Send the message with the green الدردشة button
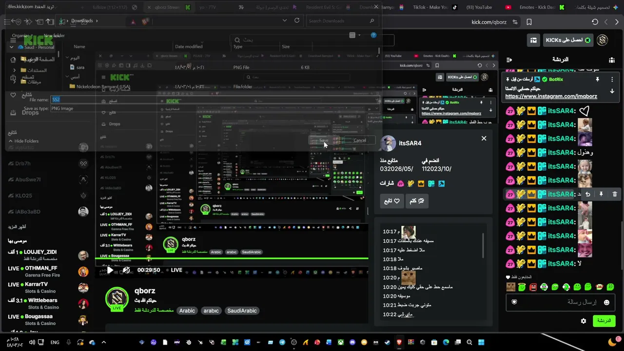The image size is (624, 351). pos(604,321)
